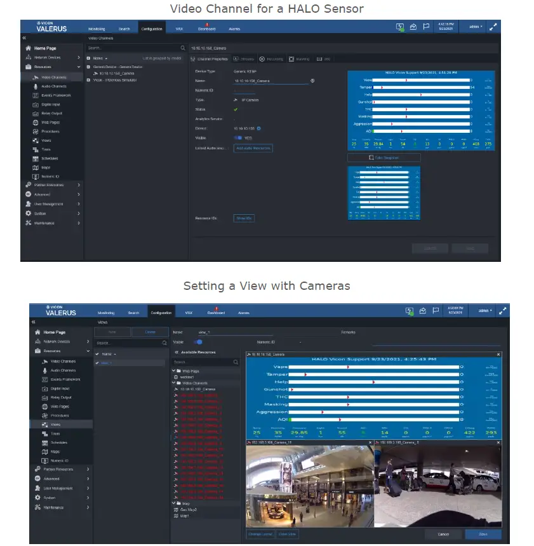Open VAX tab in top screenshot
Image resolution: width=534 pixels, height=546 pixels.
(x=179, y=29)
